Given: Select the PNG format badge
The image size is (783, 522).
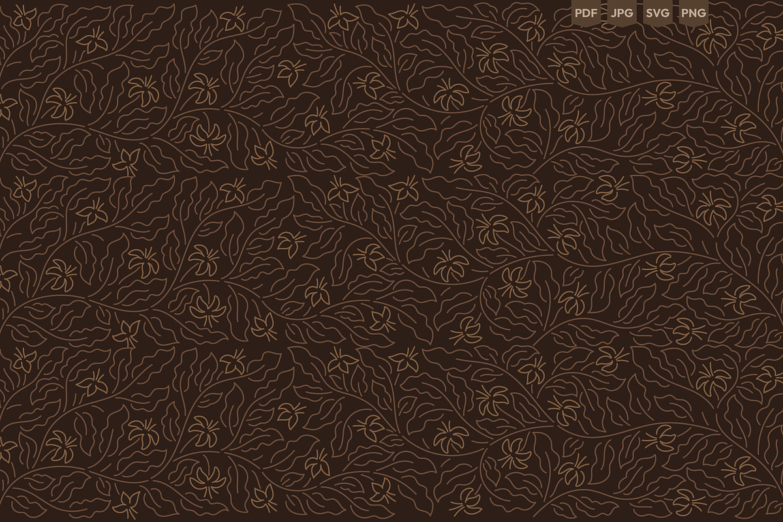Looking at the screenshot, I should click(693, 13).
